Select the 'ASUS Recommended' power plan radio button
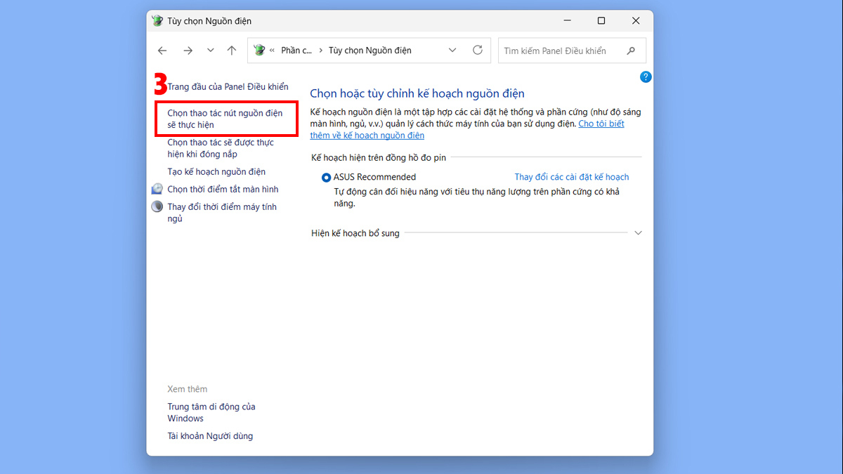843x474 pixels. click(x=326, y=177)
